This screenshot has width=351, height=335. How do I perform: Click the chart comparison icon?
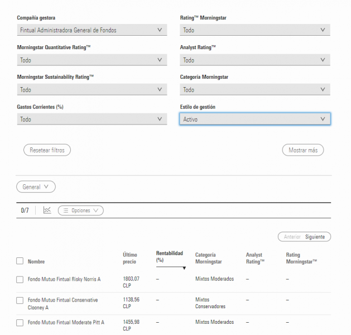tap(47, 210)
